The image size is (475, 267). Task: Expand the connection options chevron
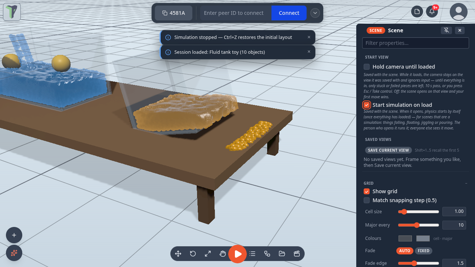point(315,13)
